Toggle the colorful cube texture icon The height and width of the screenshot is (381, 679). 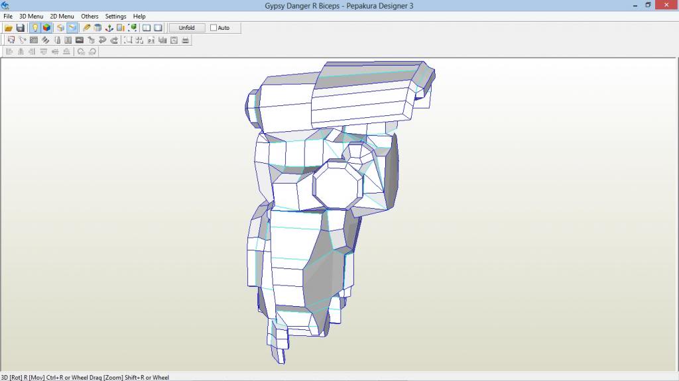point(46,28)
